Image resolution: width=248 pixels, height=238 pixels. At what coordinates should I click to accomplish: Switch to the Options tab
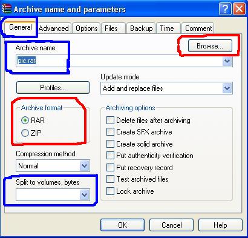(x=86, y=28)
